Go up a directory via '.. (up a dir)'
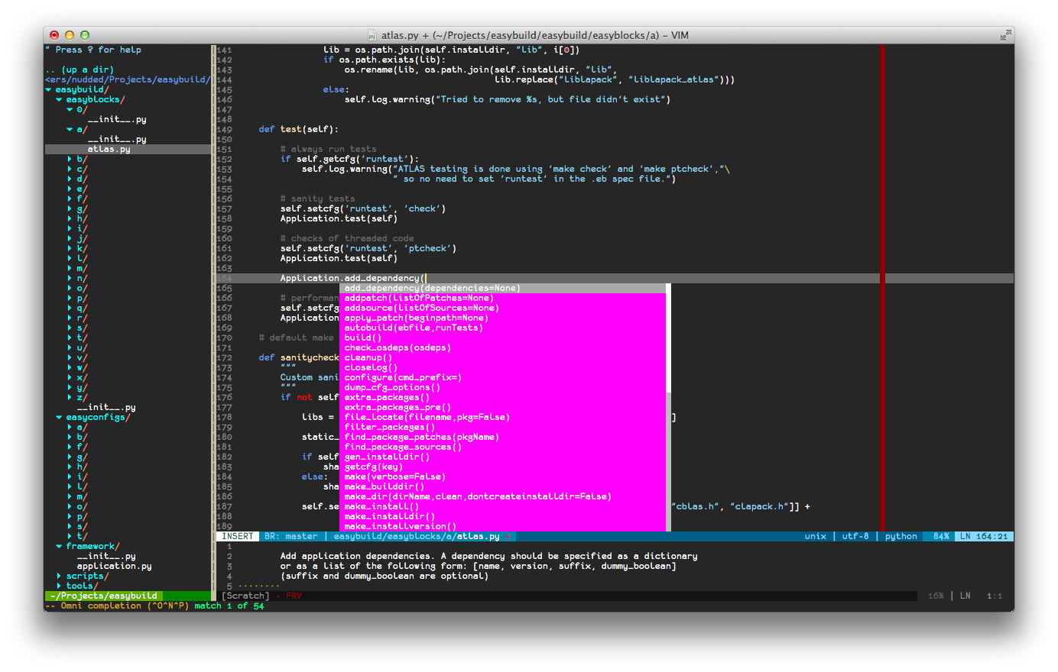Image resolution: width=1058 pixels, height=672 pixels. coord(79,69)
